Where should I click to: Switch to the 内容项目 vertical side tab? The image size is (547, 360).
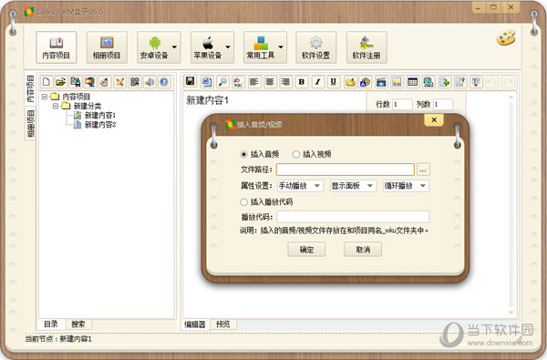(31, 88)
